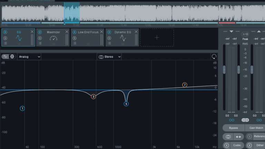Toggle the stereo/mono circles icon
265x149 pixels.
point(228,137)
